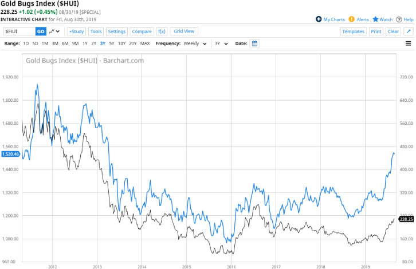Select the 3Y range option
This screenshot has height=269, width=416.
click(103, 43)
